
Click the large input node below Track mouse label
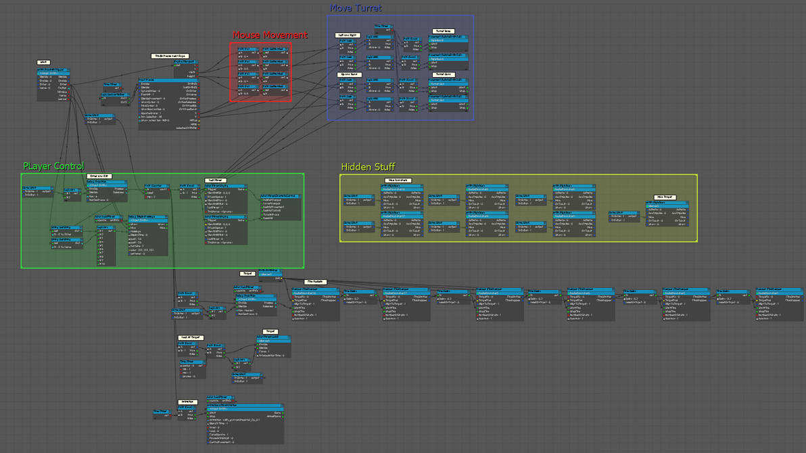(168, 103)
